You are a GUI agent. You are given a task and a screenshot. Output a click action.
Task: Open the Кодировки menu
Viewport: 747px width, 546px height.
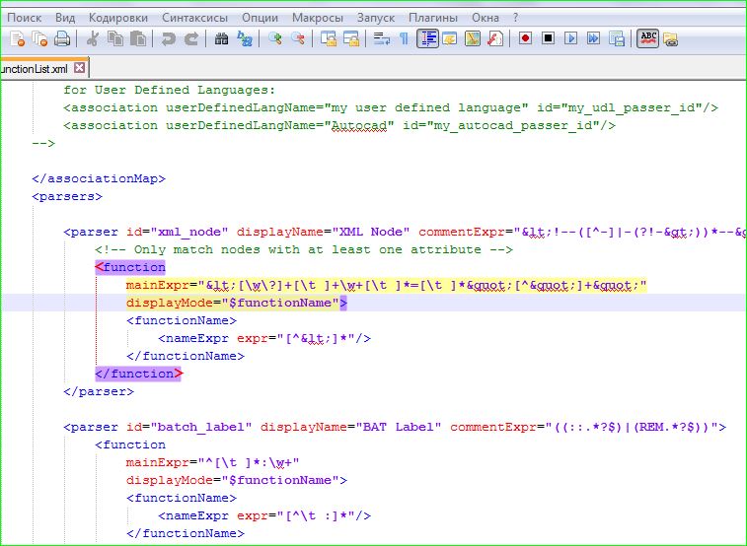tap(118, 18)
